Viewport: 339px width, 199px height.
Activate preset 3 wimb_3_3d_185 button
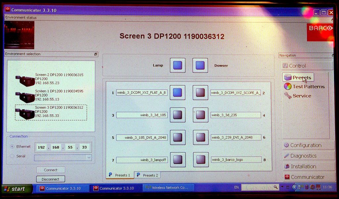point(177,115)
